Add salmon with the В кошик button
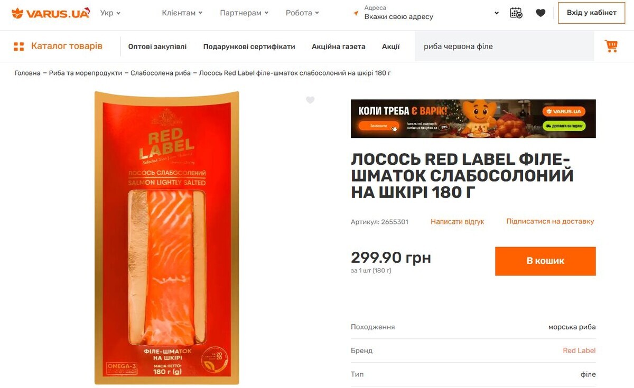Image resolution: width=634 pixels, height=388 pixels. (545, 261)
